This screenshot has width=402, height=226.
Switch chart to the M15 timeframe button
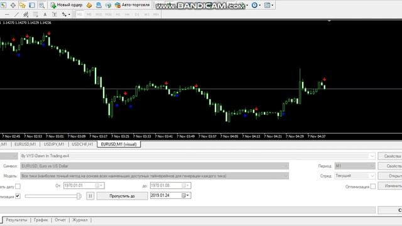[99, 14]
